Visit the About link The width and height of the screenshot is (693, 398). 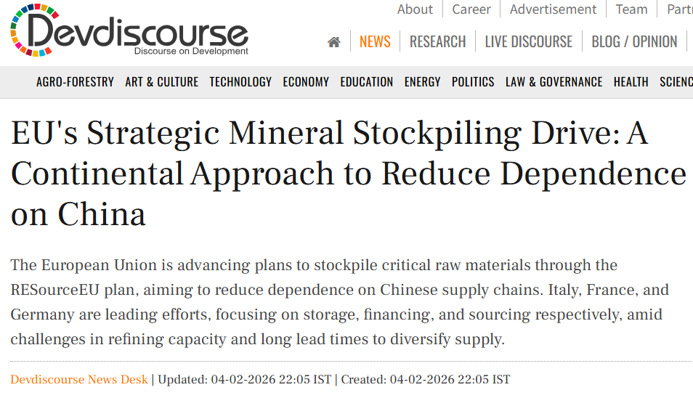pyautogui.click(x=415, y=9)
